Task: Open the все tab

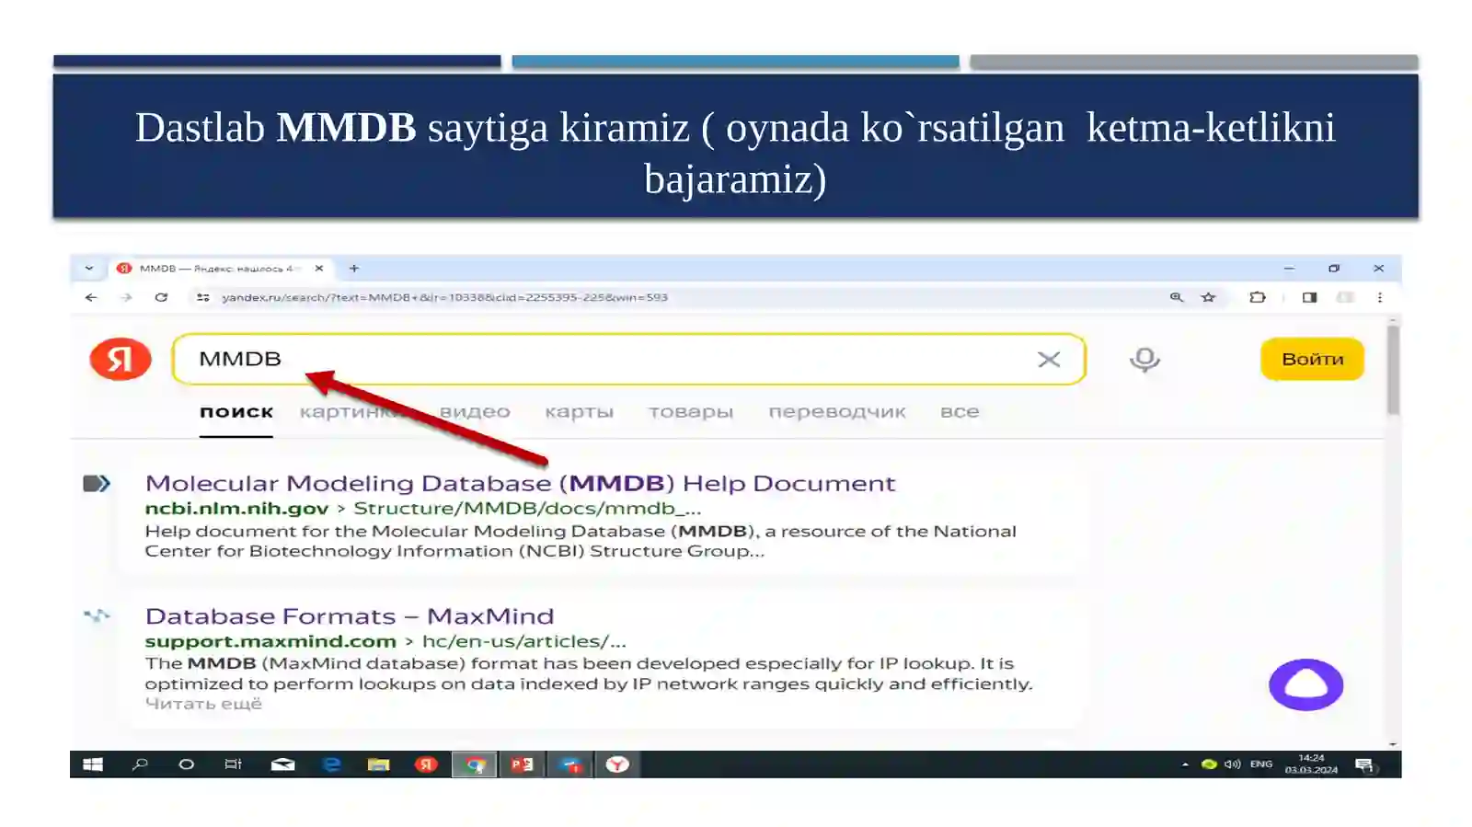Action: coord(960,412)
